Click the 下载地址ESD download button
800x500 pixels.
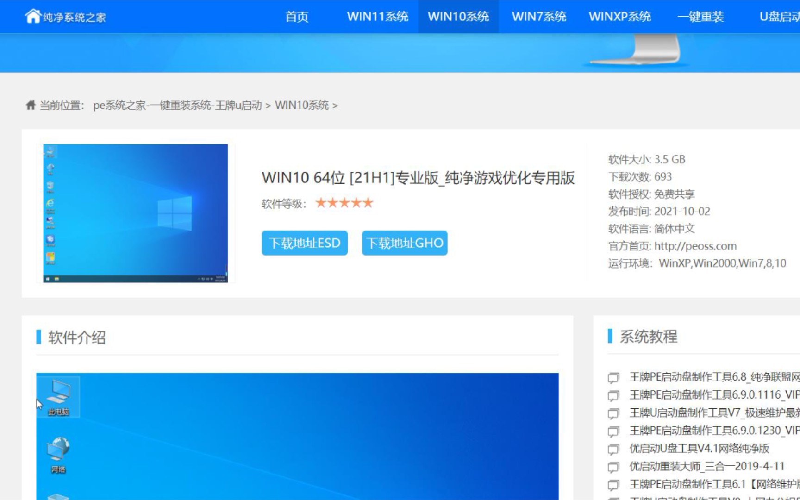coord(304,243)
